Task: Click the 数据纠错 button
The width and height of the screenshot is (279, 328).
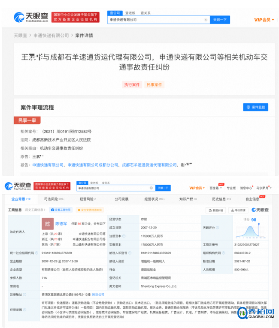Action: [216, 210]
